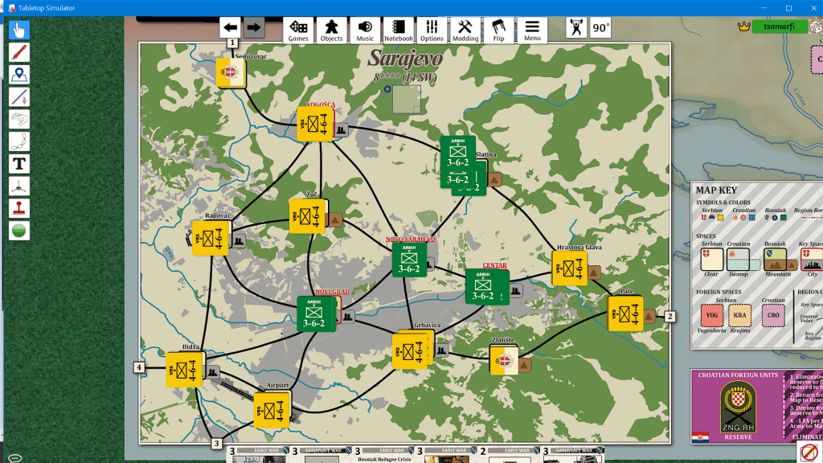Open the Notebook
This screenshot has height=463, width=823.
point(398,31)
